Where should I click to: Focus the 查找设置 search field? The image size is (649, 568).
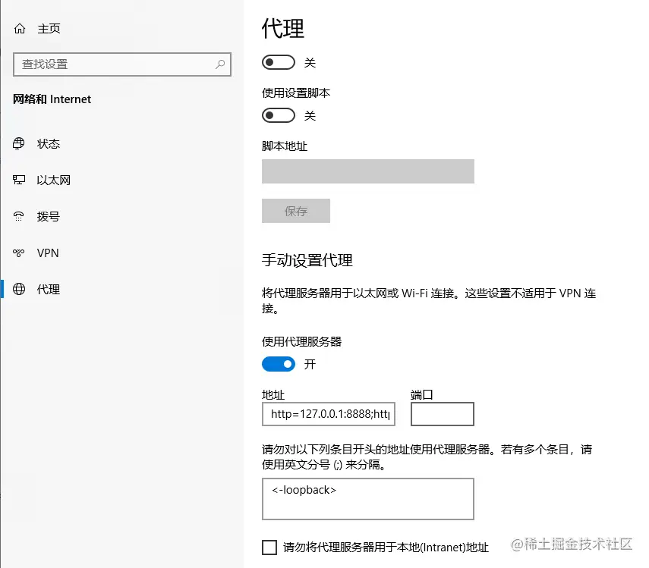(122, 64)
